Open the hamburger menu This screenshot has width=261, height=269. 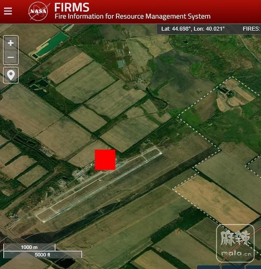tap(8, 11)
